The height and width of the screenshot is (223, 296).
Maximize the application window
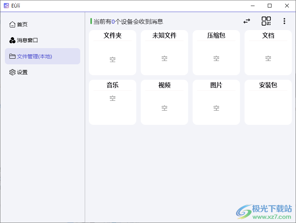tap(270, 6)
